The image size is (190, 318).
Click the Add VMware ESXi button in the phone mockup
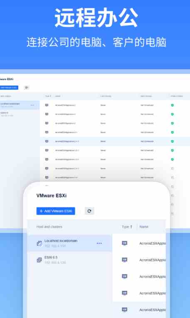[x=56, y=211]
